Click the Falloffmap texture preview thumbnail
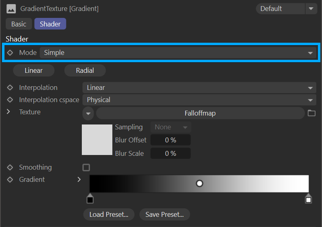 pyautogui.click(x=97, y=140)
